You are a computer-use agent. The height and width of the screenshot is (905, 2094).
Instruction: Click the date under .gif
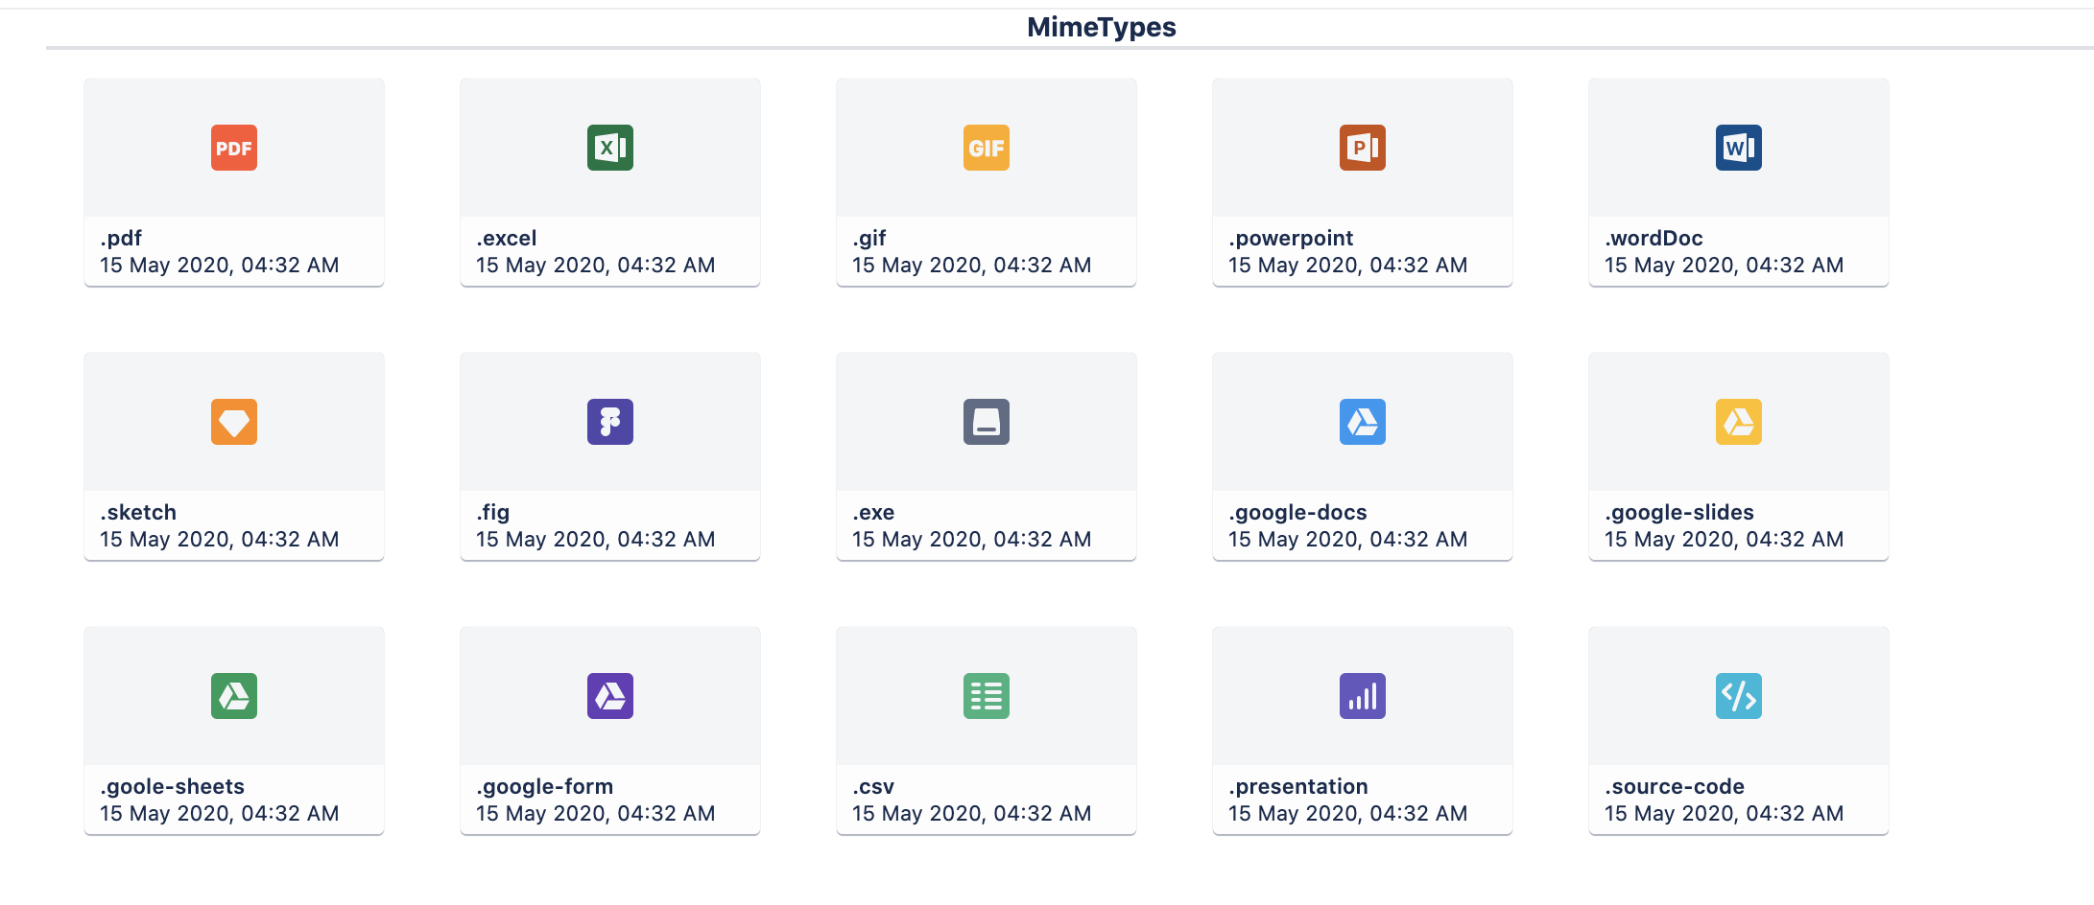click(x=972, y=265)
